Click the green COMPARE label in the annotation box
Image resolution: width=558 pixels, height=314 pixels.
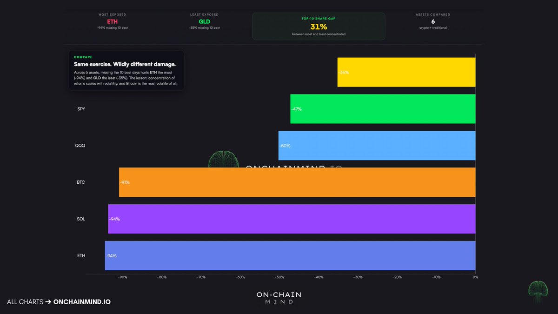[83, 57]
